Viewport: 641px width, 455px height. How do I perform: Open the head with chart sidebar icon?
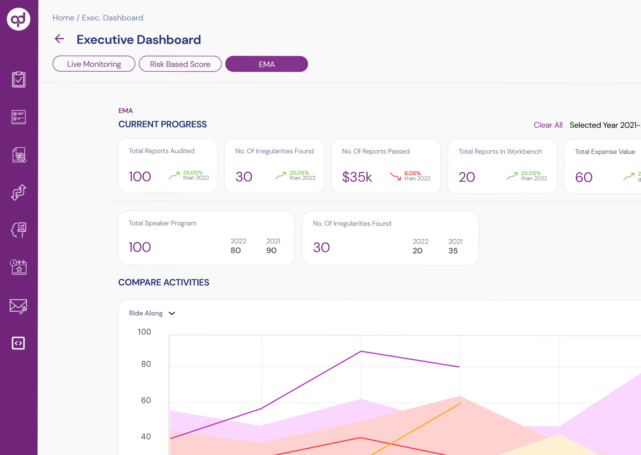[x=18, y=230]
